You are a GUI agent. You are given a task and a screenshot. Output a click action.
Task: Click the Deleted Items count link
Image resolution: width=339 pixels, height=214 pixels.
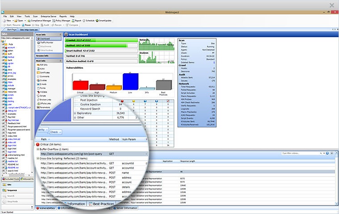tap(214, 63)
